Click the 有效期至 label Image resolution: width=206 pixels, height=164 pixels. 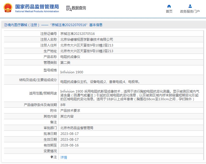pos(50,145)
